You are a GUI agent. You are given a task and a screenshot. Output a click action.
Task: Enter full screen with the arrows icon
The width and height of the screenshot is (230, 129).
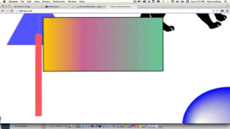(x=227, y=6)
